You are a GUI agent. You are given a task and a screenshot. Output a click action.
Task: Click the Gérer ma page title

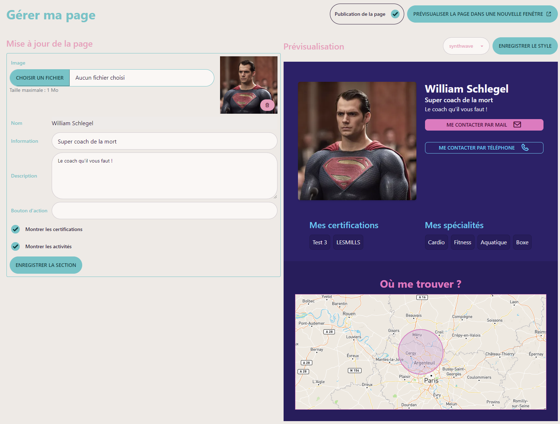tap(51, 15)
